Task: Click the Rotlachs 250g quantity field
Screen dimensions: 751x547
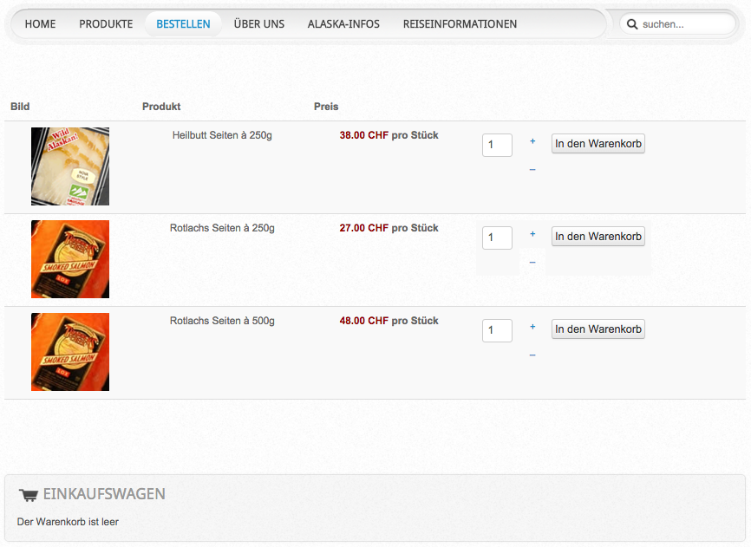Action: 497,238
